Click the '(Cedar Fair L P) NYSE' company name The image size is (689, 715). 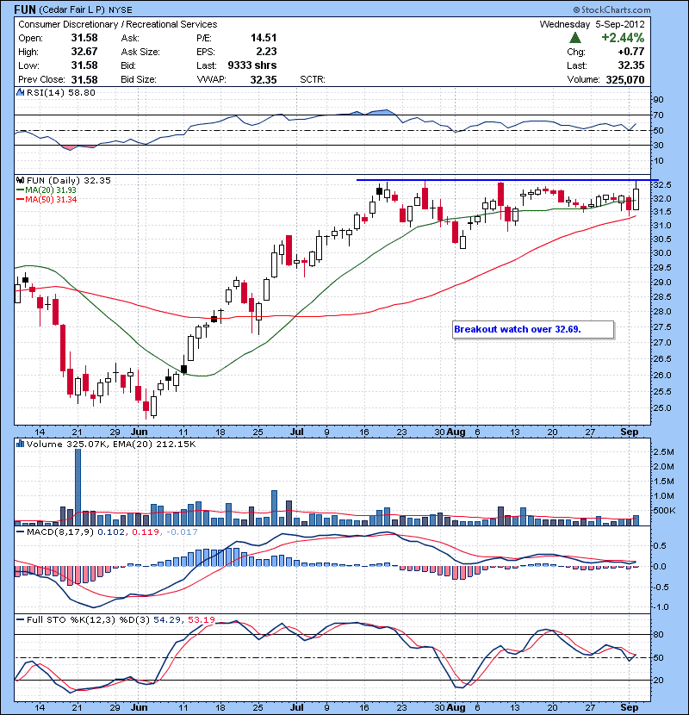85,10
